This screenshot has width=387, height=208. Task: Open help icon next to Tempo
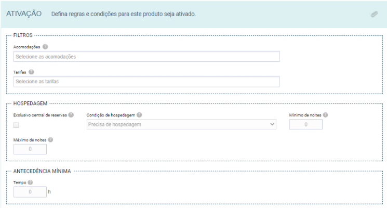click(30, 183)
